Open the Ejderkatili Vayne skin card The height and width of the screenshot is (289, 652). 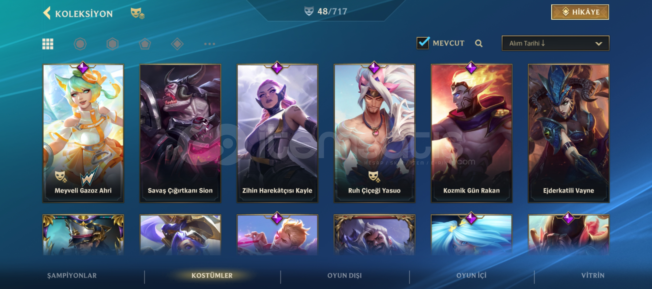point(568,133)
